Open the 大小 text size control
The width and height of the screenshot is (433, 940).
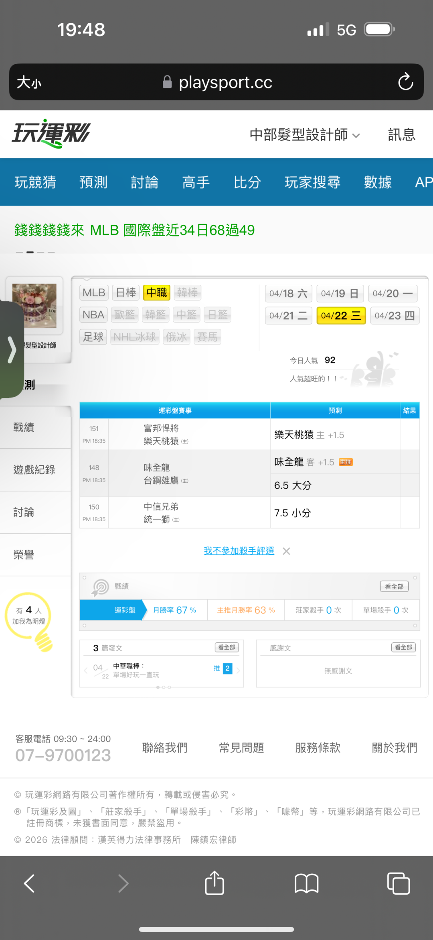29,82
